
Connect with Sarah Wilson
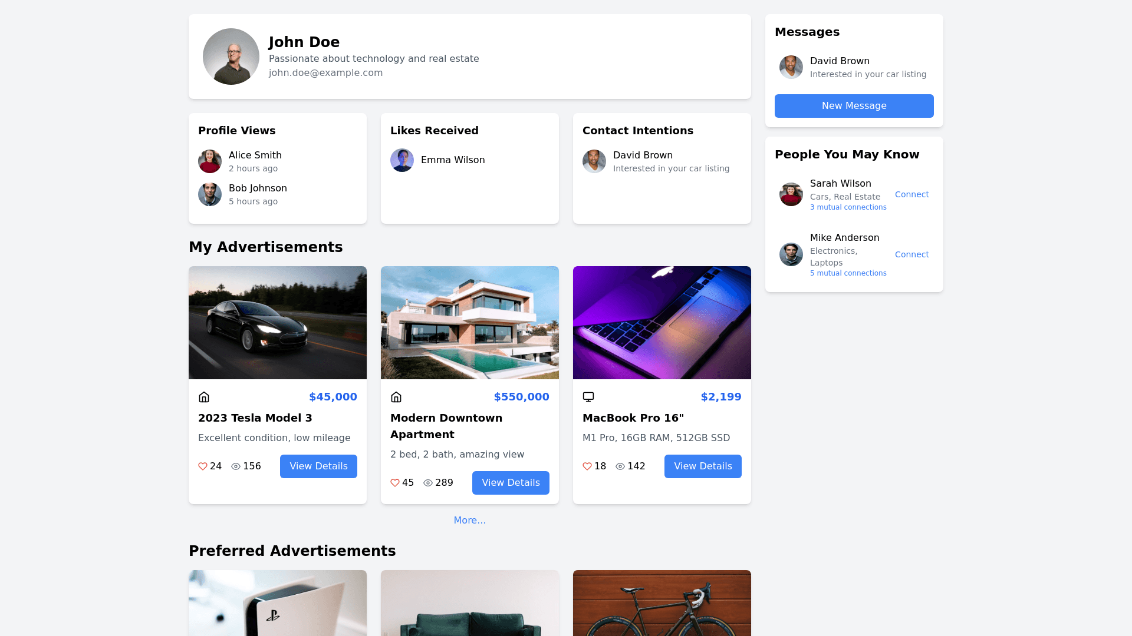[x=911, y=194]
